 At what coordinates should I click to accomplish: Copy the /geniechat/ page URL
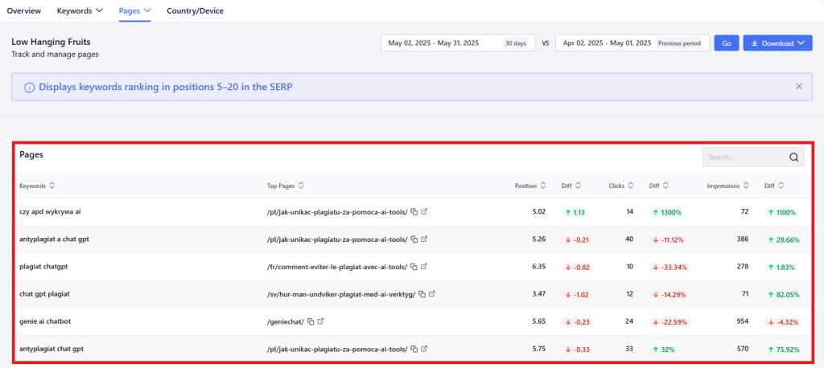point(311,321)
